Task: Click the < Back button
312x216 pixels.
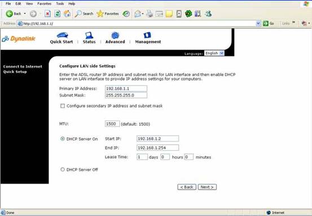Action: (x=187, y=187)
